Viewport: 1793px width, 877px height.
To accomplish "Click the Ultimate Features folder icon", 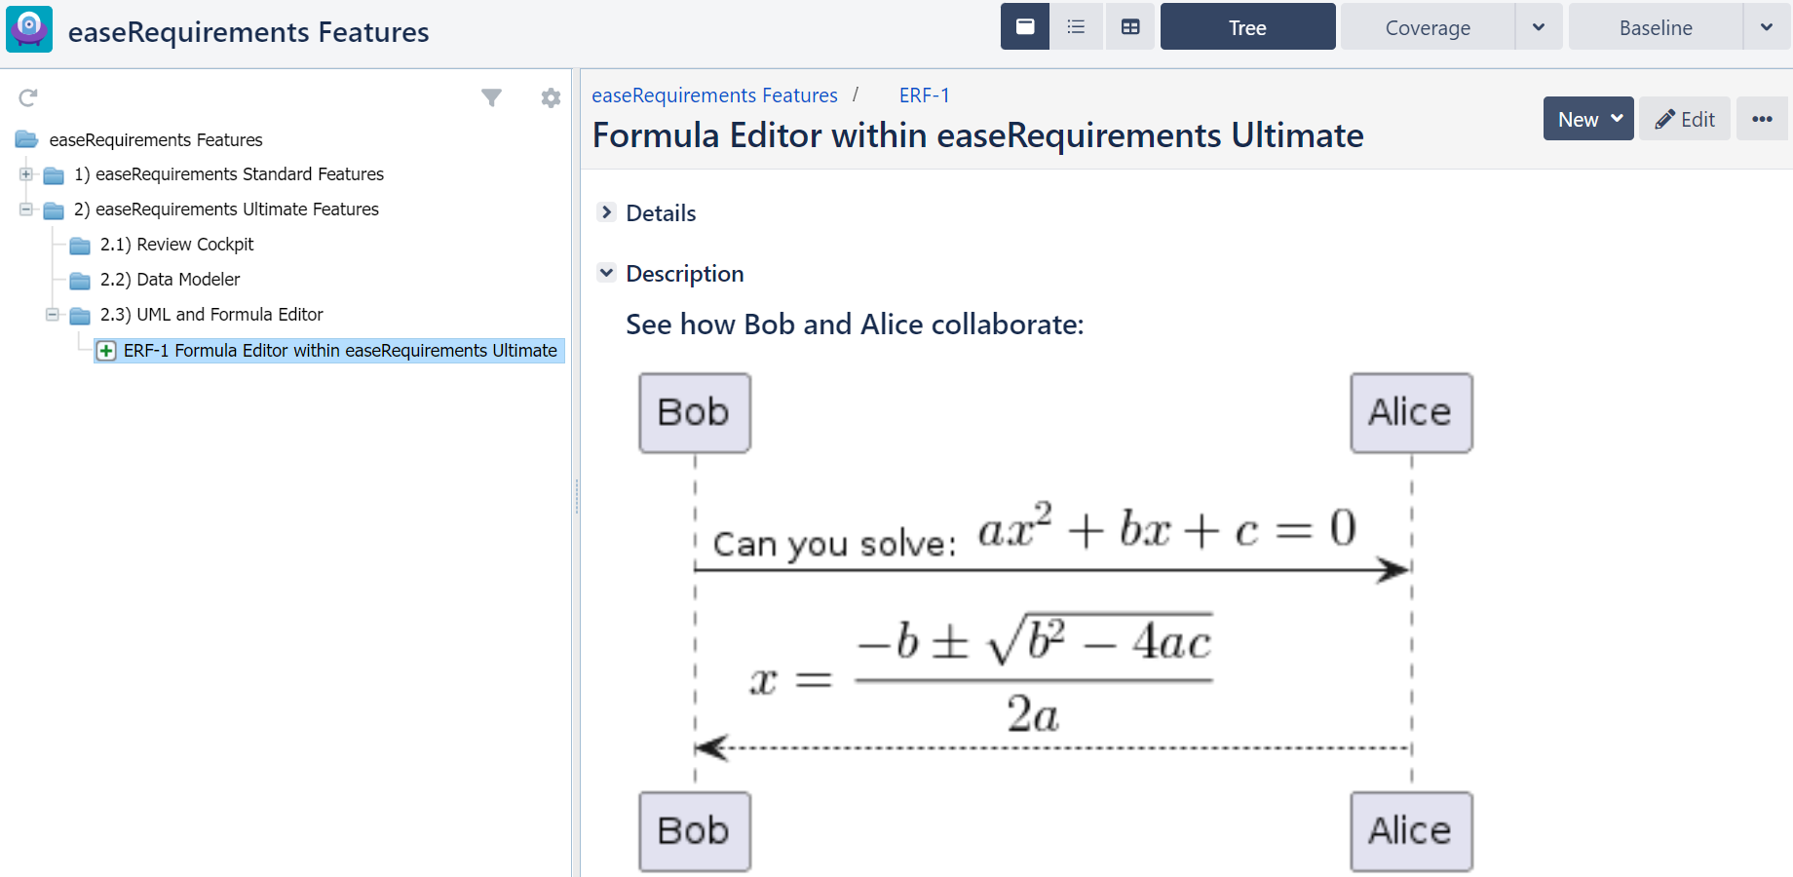I will click(54, 210).
